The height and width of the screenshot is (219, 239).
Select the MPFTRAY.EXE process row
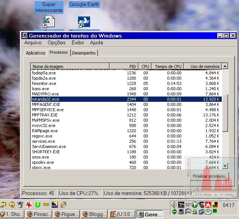tap(126, 115)
